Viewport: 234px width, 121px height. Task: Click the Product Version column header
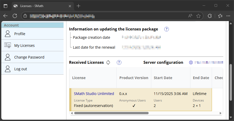(134, 78)
